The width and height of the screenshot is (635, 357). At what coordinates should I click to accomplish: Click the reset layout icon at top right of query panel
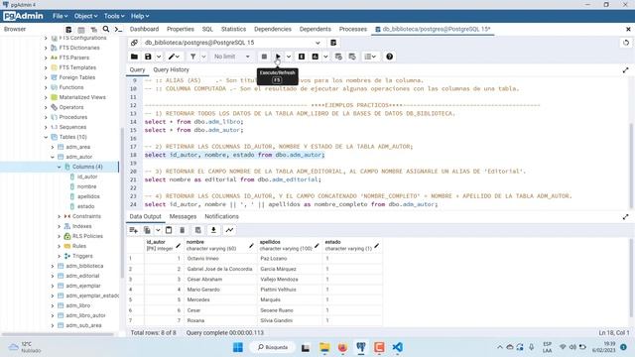626,43
